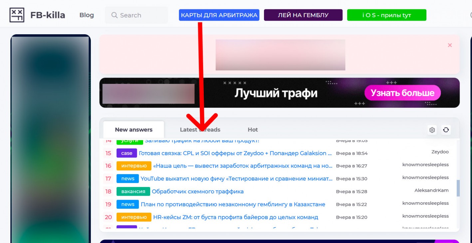Screen dimensions: 472x243
Task: Refresh the thread list
Action: pos(446,130)
